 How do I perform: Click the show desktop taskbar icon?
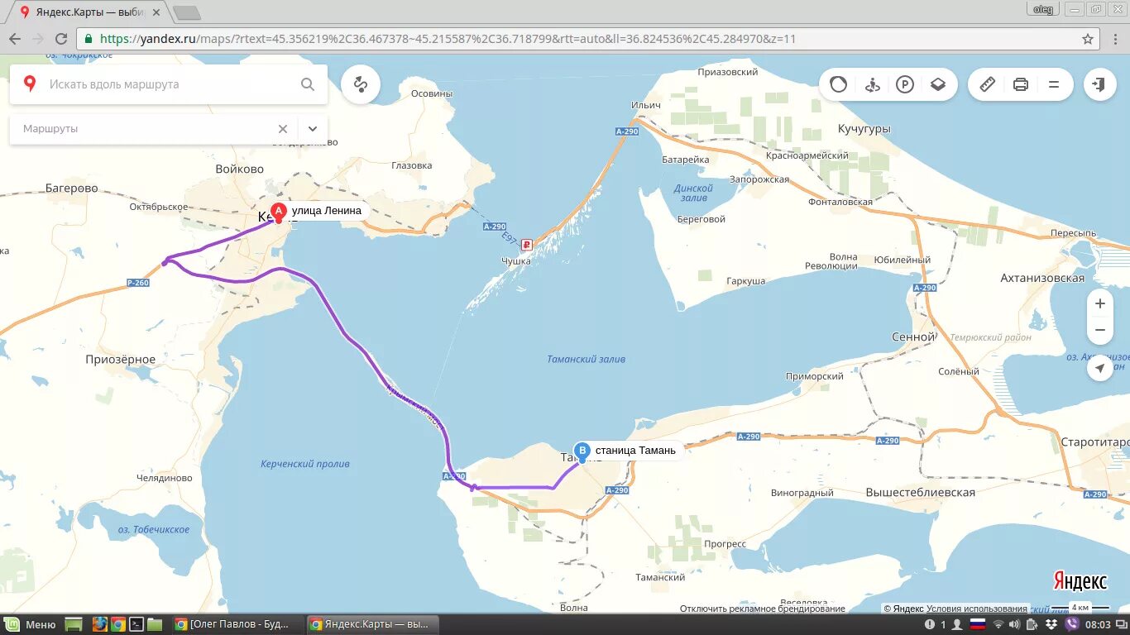pyautogui.click(x=73, y=624)
